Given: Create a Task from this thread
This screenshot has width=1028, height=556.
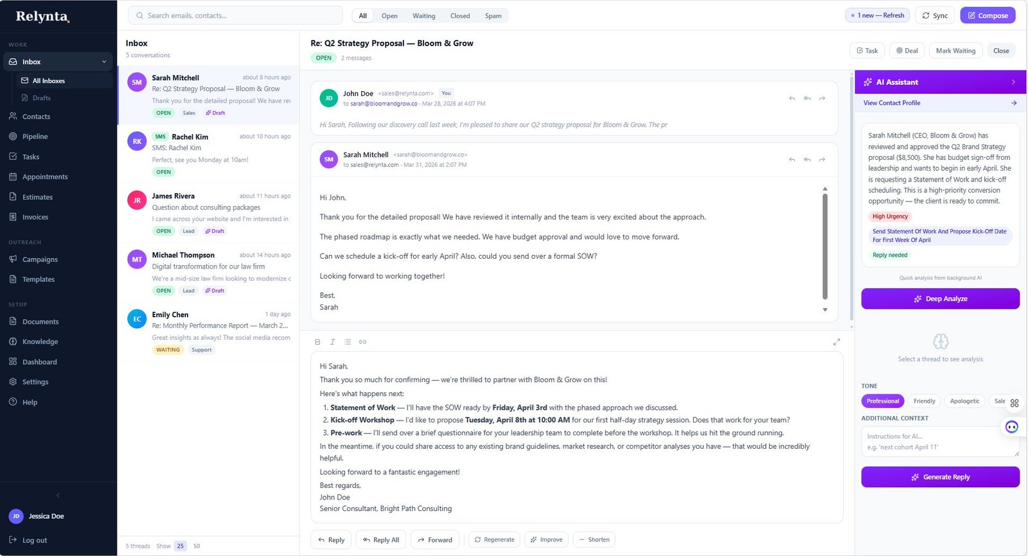Looking at the screenshot, I should pyautogui.click(x=867, y=51).
